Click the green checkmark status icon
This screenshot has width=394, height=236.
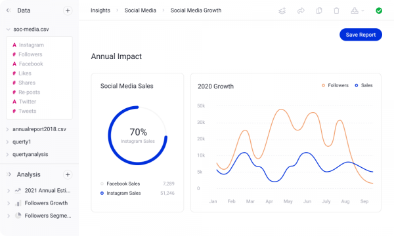click(379, 10)
